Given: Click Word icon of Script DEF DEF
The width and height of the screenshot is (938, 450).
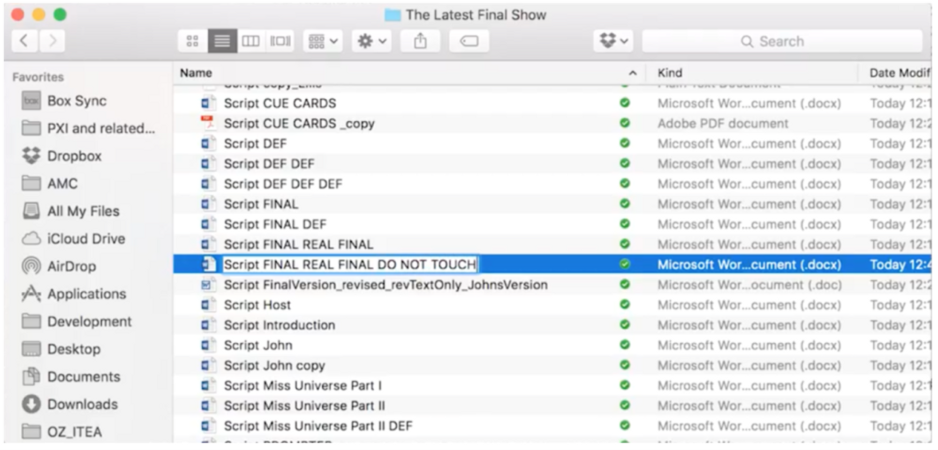Looking at the screenshot, I should coord(208,163).
